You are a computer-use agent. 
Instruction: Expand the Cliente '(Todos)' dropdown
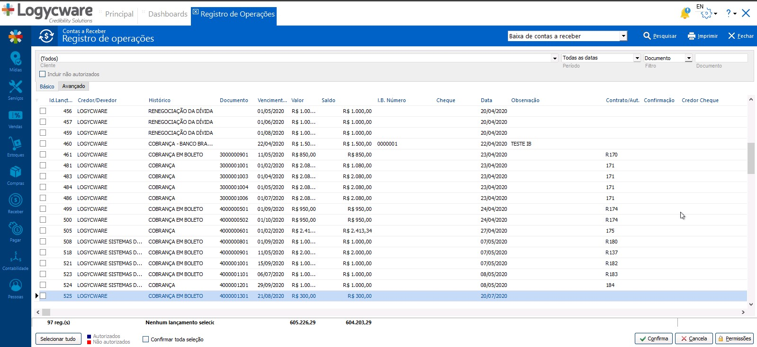[554, 58]
